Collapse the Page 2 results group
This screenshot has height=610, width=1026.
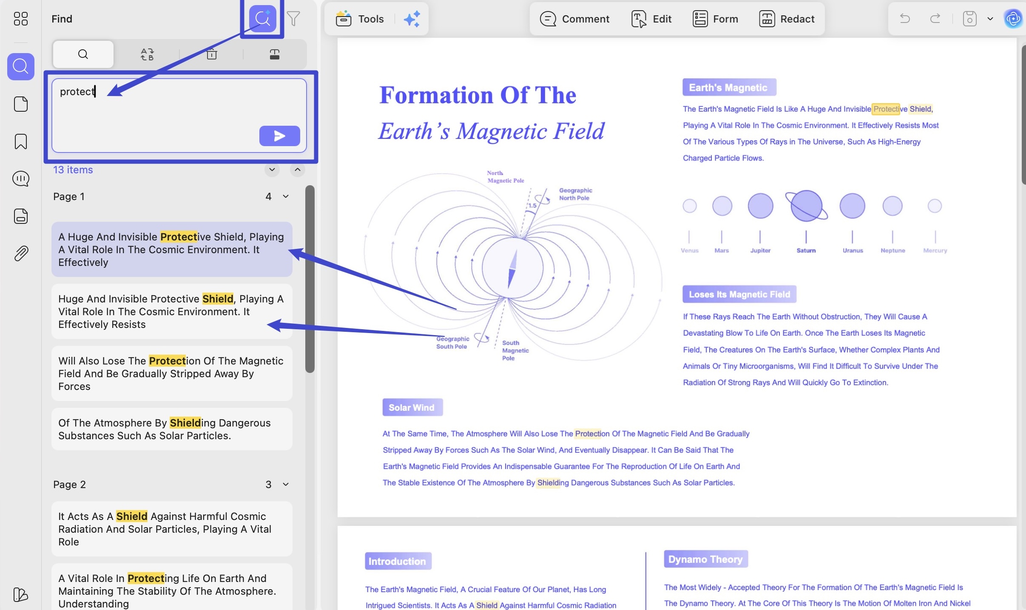pos(286,484)
